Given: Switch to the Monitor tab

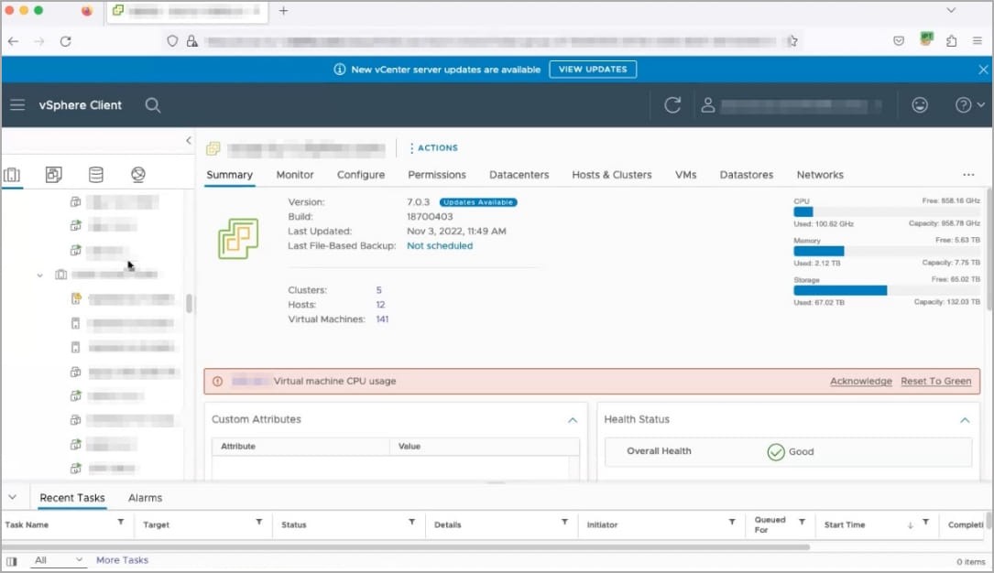Looking at the screenshot, I should pos(295,175).
